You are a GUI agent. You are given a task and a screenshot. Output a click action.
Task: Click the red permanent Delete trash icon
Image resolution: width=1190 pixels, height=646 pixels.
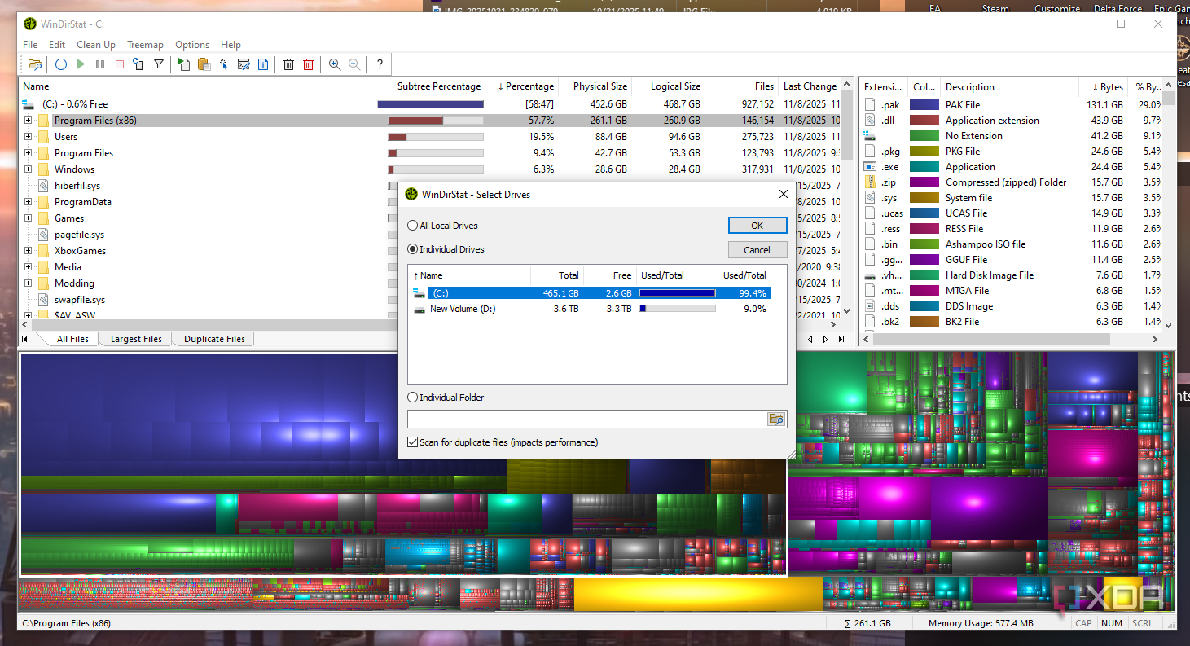(x=309, y=64)
